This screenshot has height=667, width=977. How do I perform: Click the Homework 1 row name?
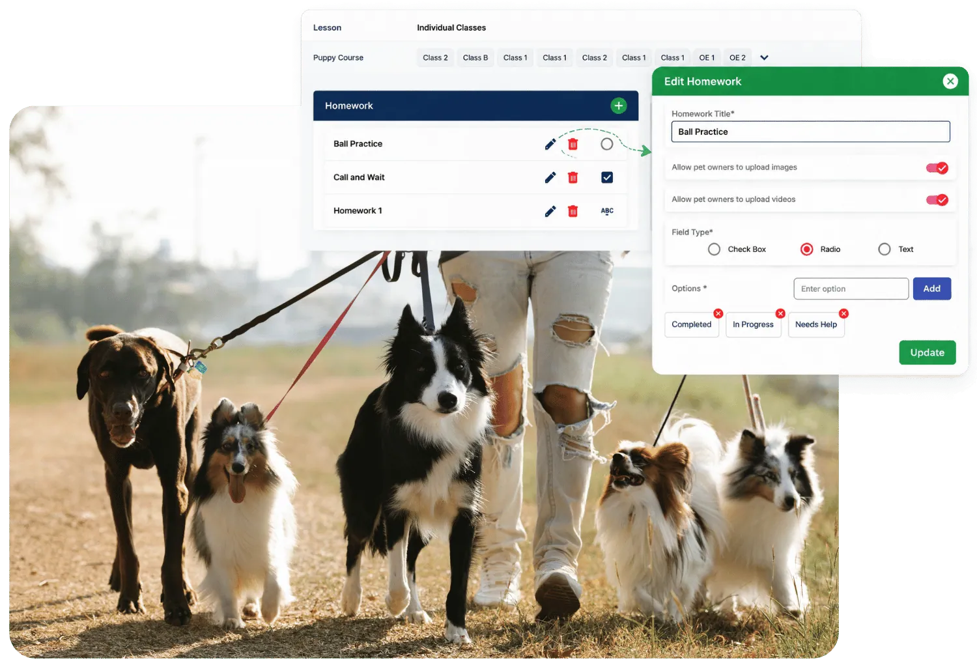[358, 211]
